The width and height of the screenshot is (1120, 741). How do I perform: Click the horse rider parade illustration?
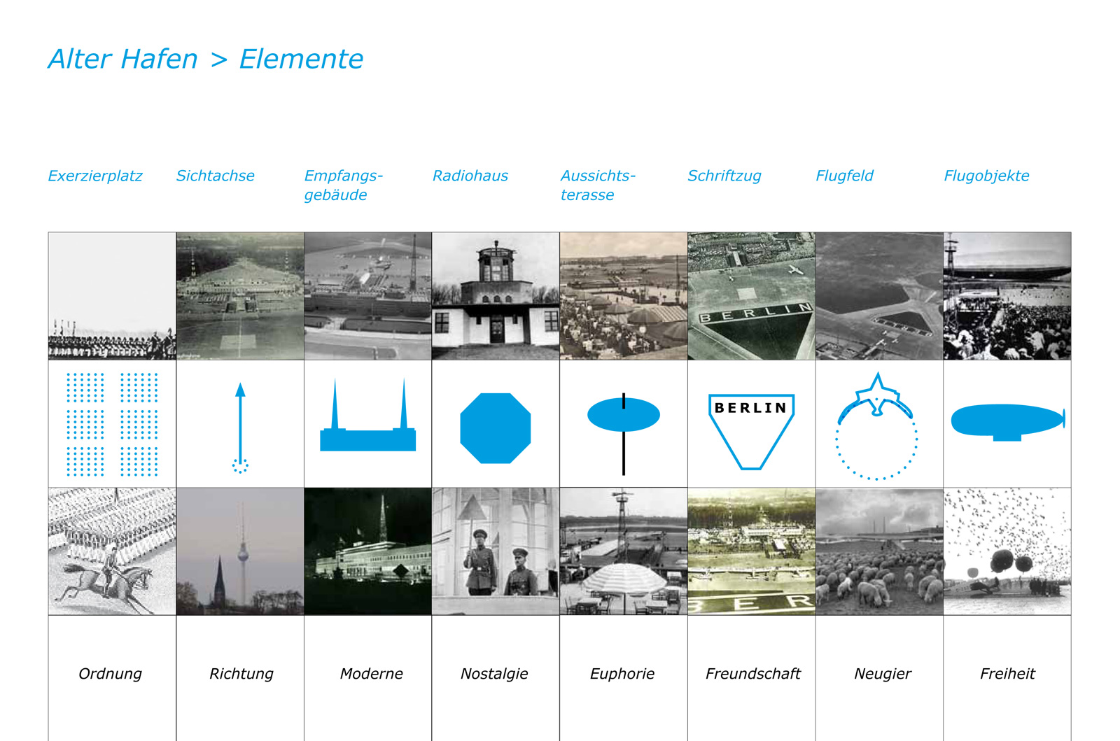click(112, 551)
